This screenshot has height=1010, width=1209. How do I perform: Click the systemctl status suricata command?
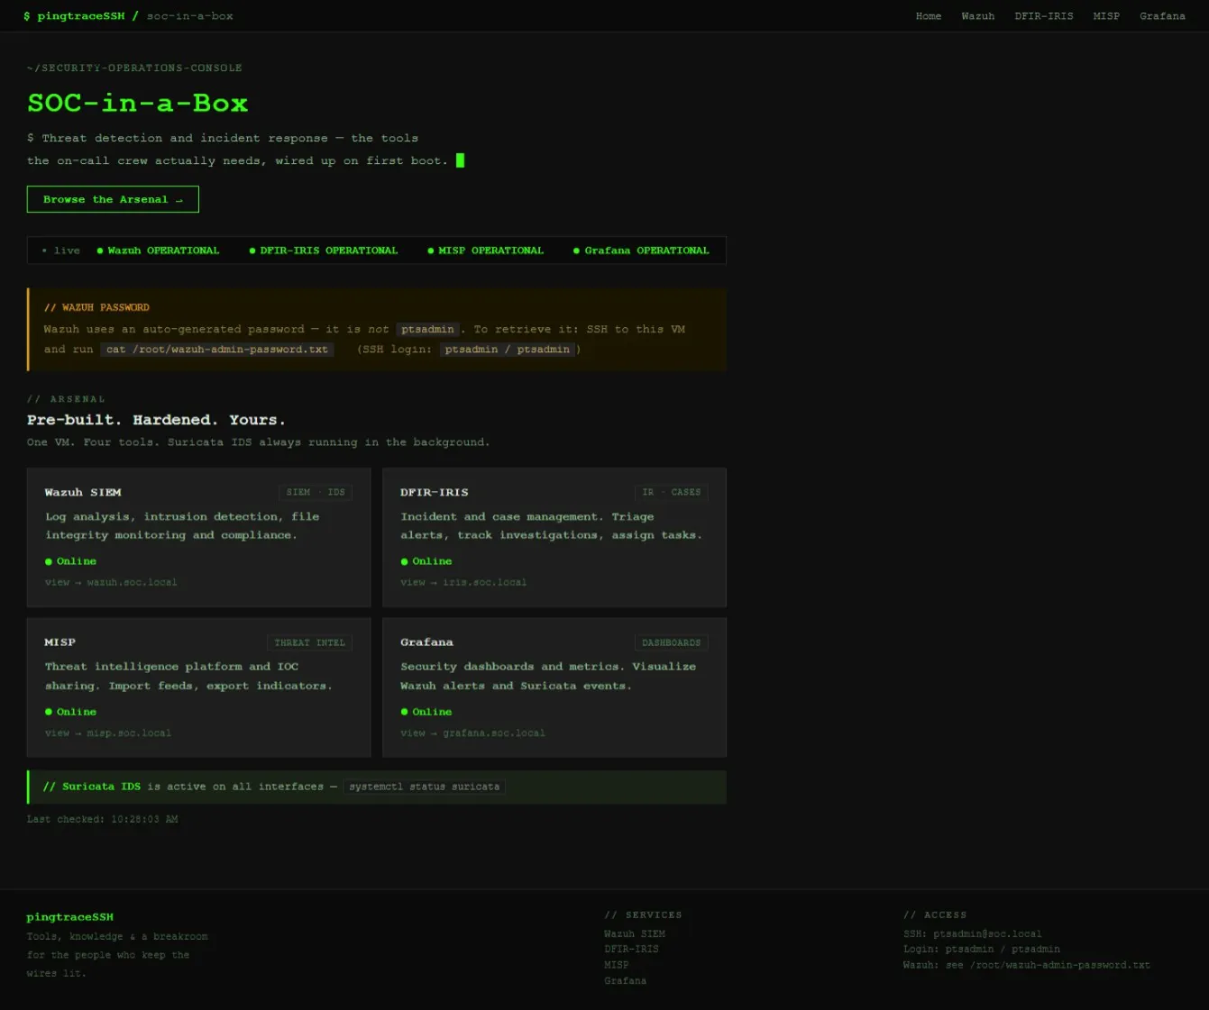point(425,787)
